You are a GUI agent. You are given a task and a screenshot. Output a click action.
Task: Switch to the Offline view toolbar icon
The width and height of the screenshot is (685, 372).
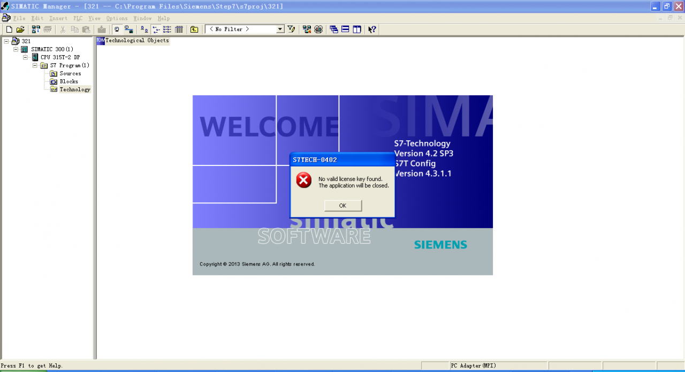[x=117, y=29]
